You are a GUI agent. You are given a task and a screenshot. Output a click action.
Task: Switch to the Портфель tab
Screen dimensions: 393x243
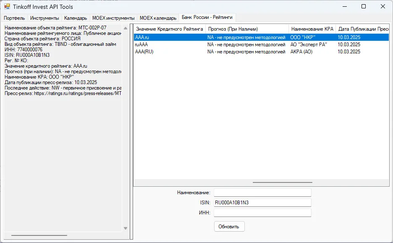coord(14,18)
